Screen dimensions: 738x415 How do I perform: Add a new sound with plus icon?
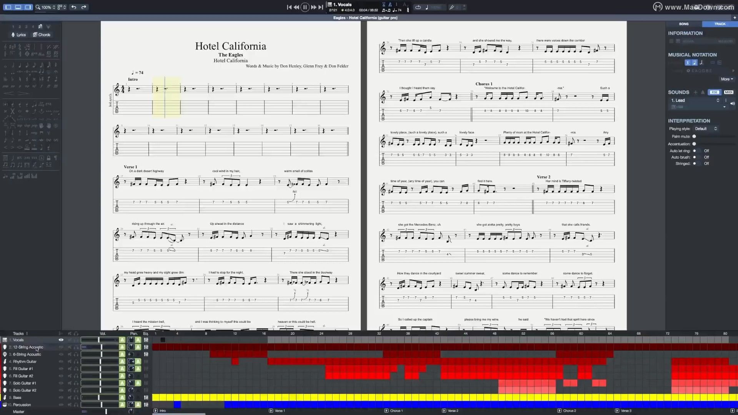point(695,92)
